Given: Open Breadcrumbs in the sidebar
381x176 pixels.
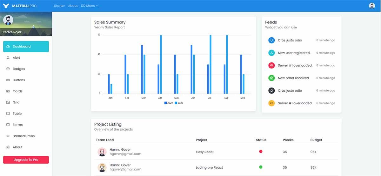Looking at the screenshot, I should 26,136.
